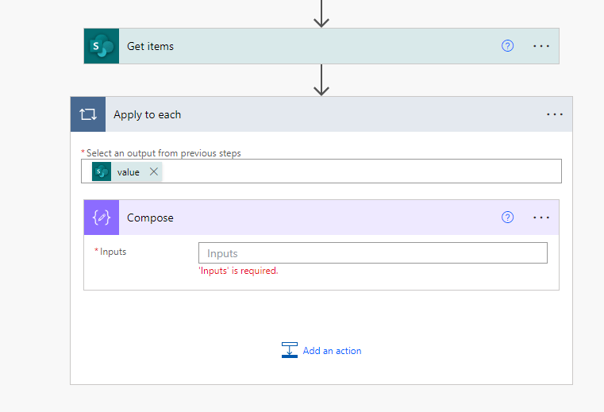Click empty area of output selection field
This screenshot has width=604, height=412.
tap(357, 171)
